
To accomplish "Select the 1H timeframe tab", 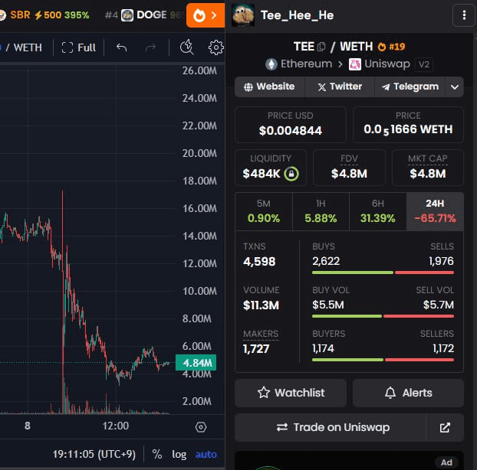I will [x=321, y=211].
